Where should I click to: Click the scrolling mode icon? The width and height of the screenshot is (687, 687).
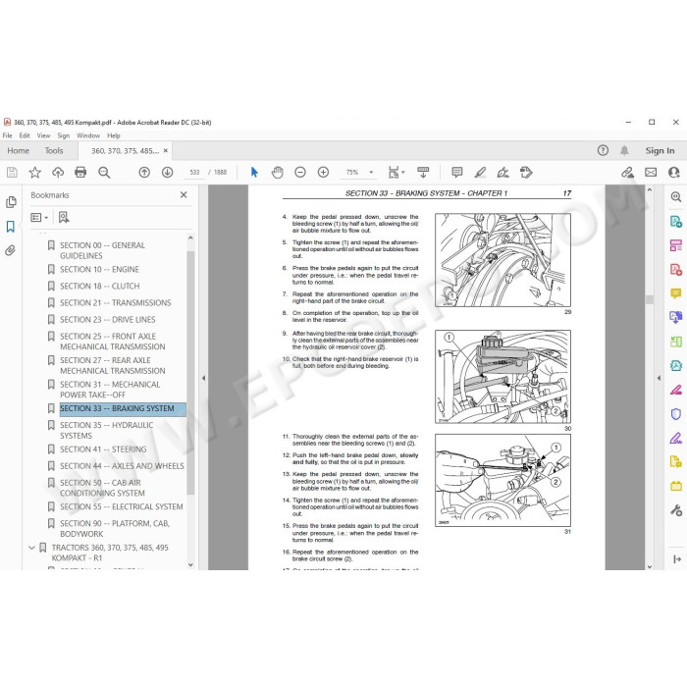(423, 172)
